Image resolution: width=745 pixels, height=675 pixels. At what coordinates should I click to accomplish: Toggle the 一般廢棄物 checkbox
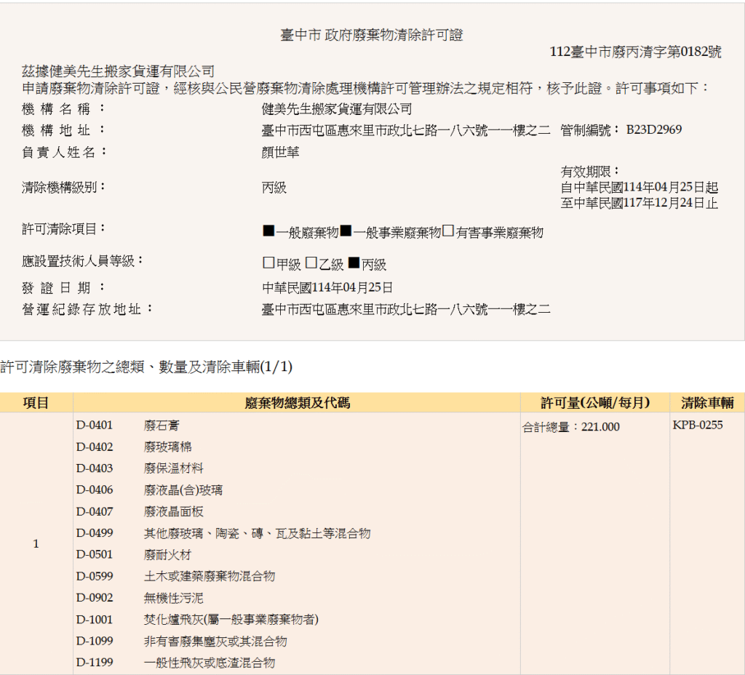click(268, 231)
